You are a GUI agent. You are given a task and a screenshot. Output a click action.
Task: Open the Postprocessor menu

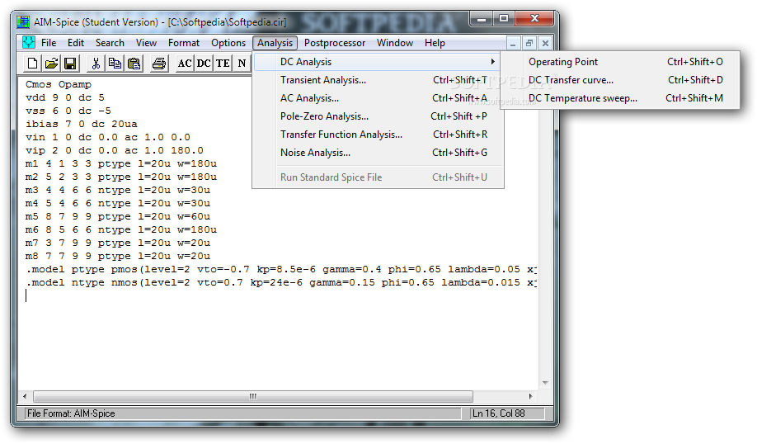tap(335, 43)
